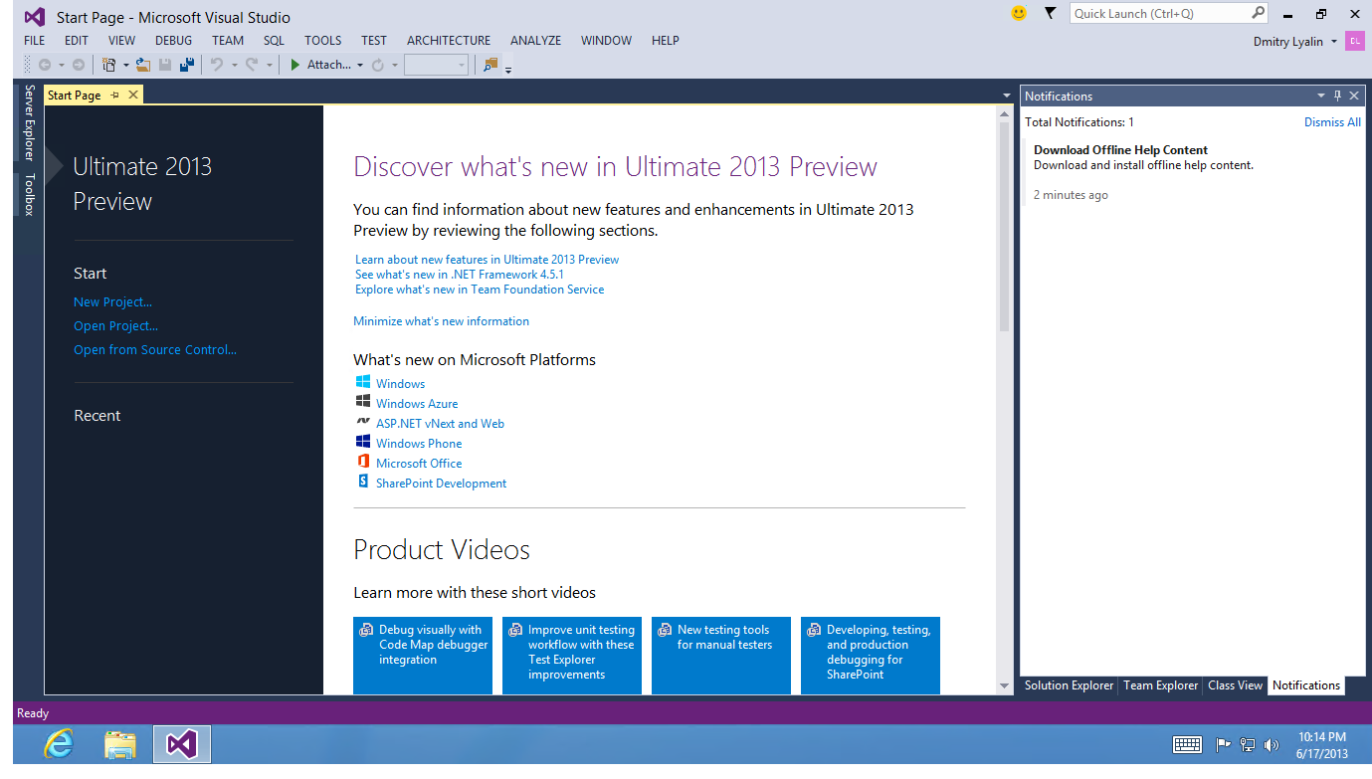
Task: Click the user account avatar badge
Action: click(1354, 41)
